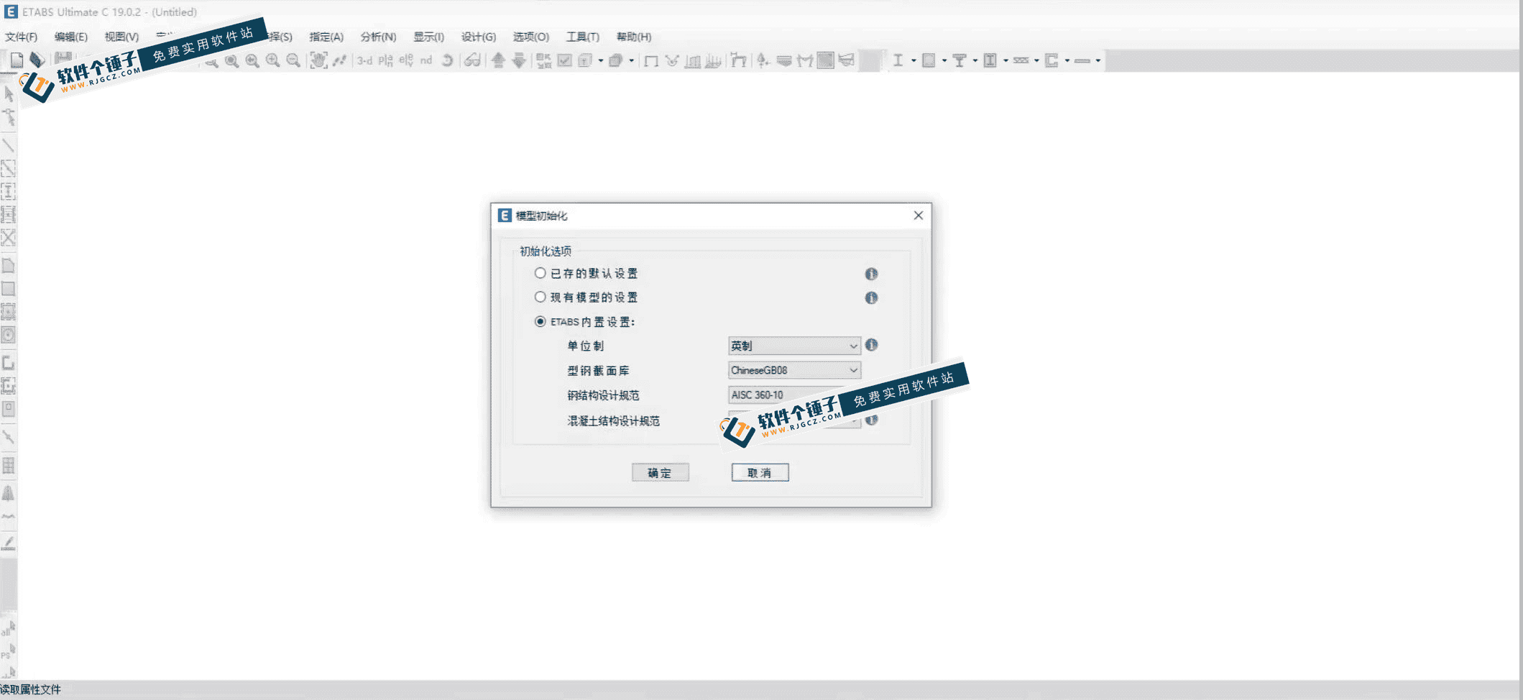Select the pointer tool in left sidebar

tap(9, 93)
